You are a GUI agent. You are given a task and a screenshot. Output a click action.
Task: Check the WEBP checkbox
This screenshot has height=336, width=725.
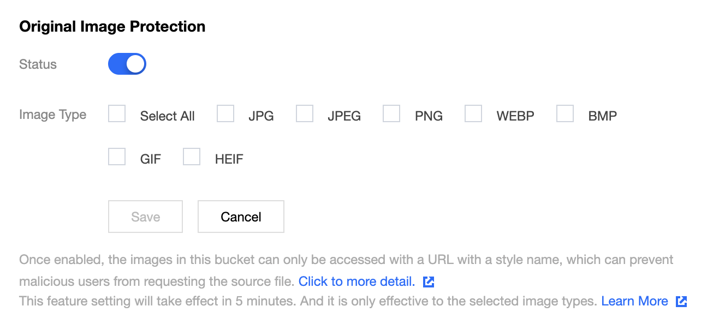tap(473, 114)
